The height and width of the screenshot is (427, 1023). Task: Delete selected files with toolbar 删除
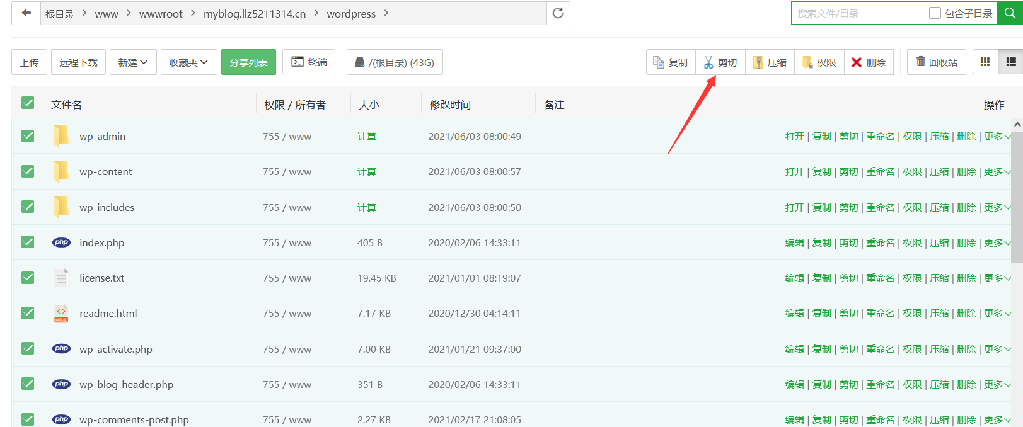point(869,62)
